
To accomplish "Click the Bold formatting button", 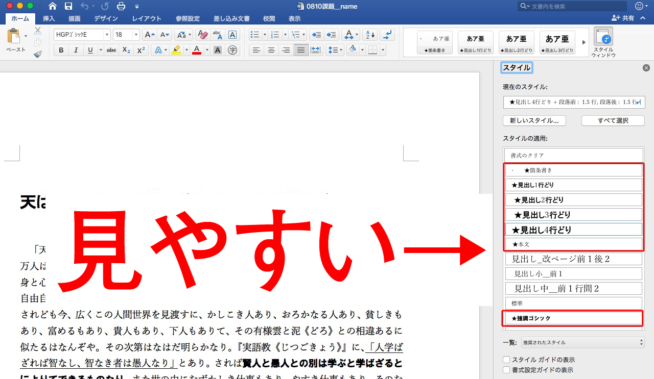I will click(x=61, y=50).
